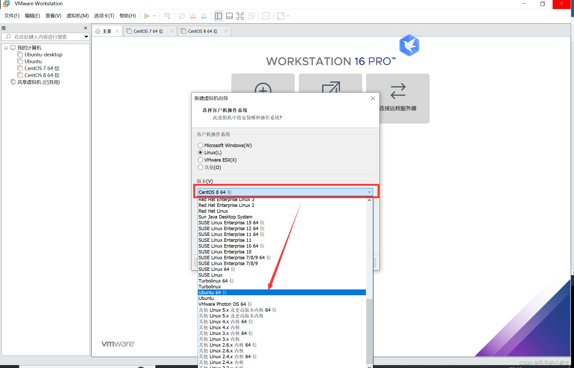Close the library panel
Screen dimensions: 574x368
point(85,28)
